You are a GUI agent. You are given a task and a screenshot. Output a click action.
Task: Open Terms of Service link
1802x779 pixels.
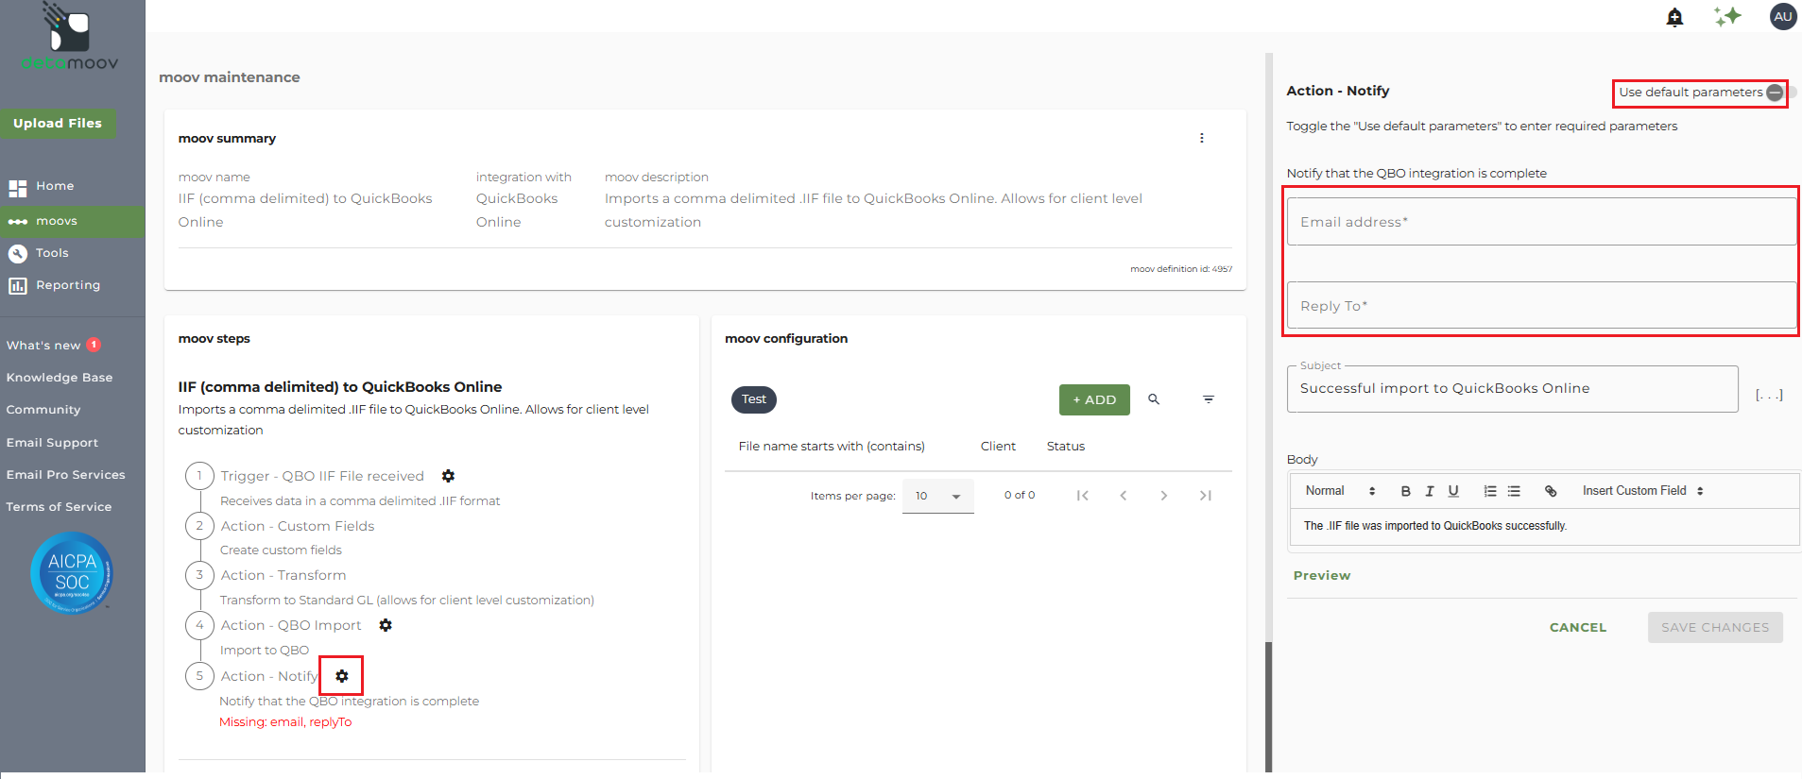(59, 507)
